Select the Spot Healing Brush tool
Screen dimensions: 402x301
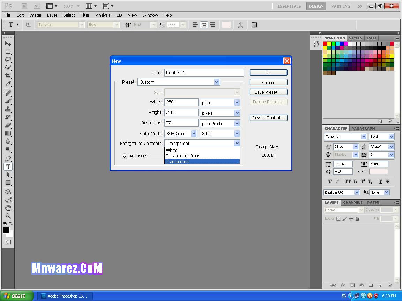tap(8, 93)
